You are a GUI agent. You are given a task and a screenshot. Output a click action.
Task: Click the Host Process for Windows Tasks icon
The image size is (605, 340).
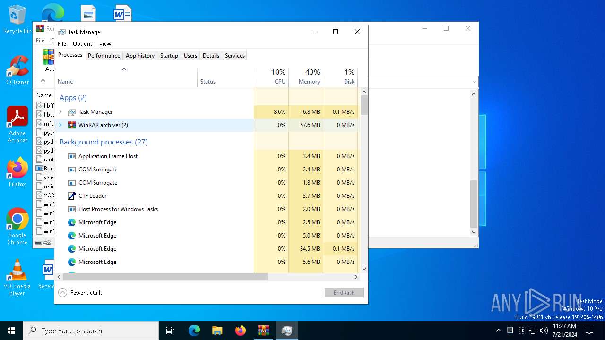tap(72, 209)
